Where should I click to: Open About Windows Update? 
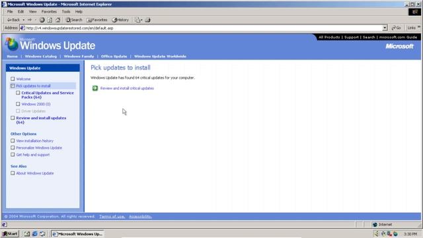coord(35,173)
